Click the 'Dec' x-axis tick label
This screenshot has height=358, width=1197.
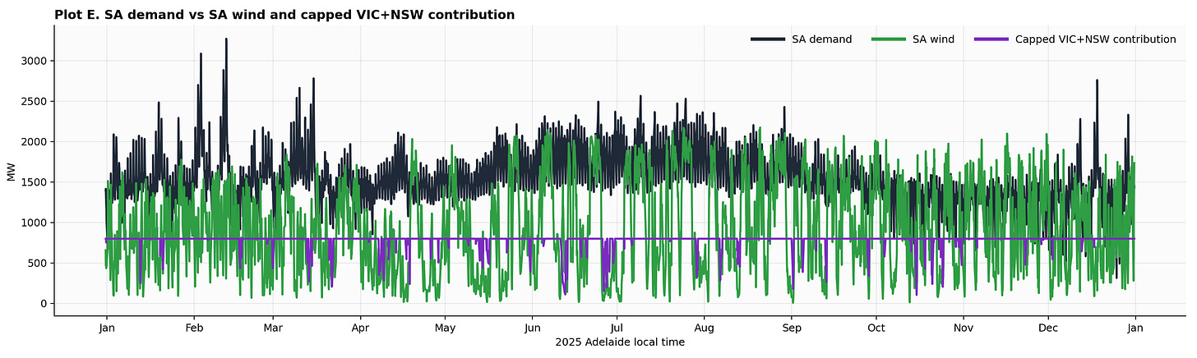[x=1048, y=327]
